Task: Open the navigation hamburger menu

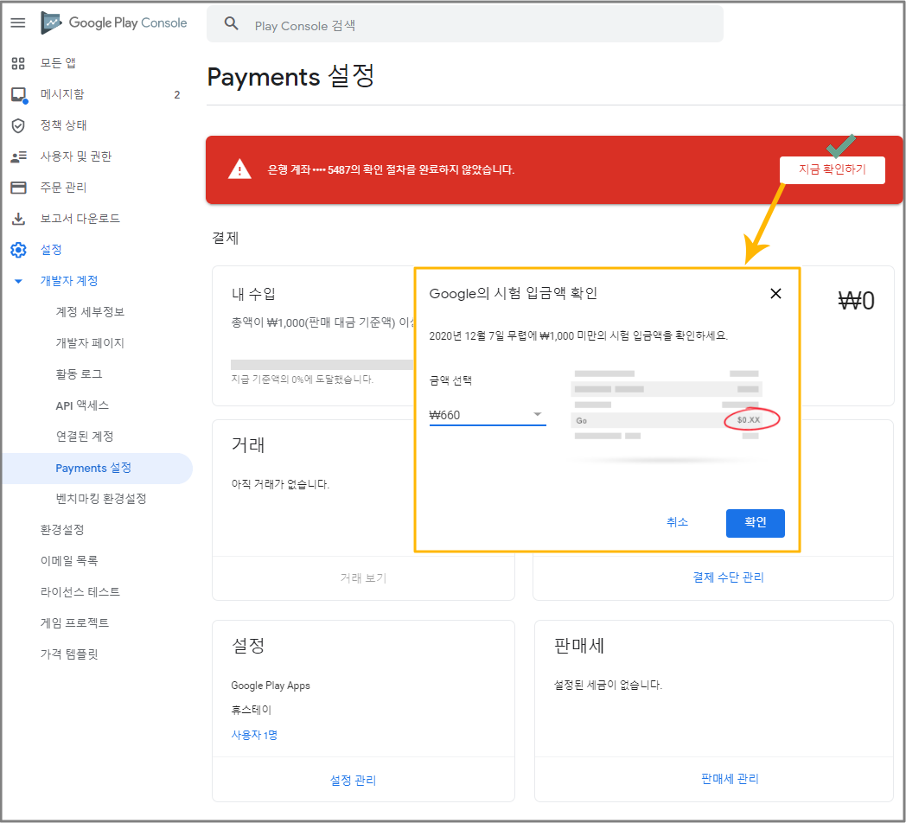Action: pyautogui.click(x=17, y=22)
